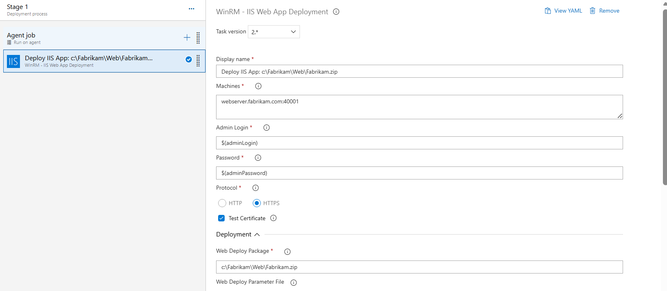
Task: Click the Run on agent text
Action: [27, 42]
